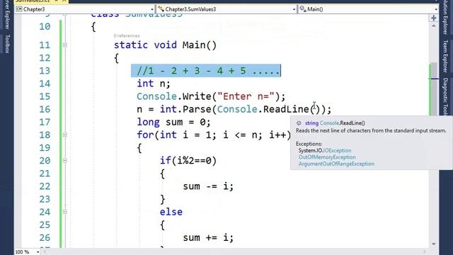This screenshot has height=255, width=453.
Task: Click 'ReadLine' in the line 16 code
Action: pyautogui.click(x=286, y=109)
